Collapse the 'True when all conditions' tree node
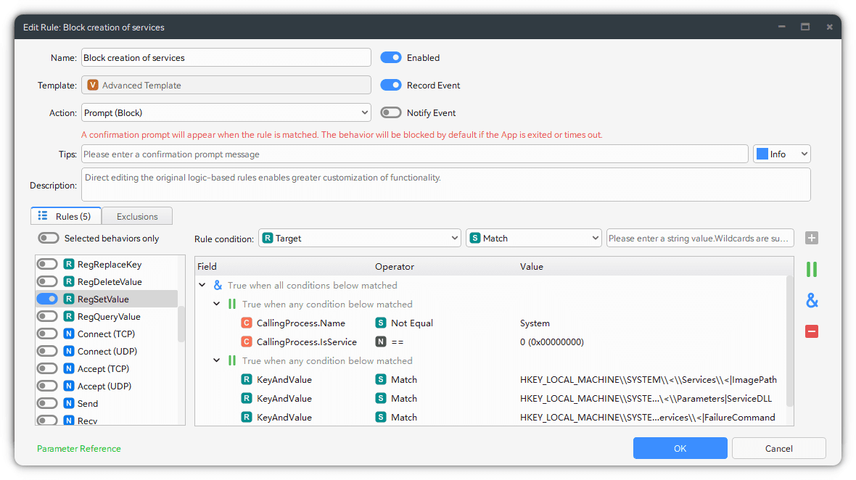 click(202, 286)
